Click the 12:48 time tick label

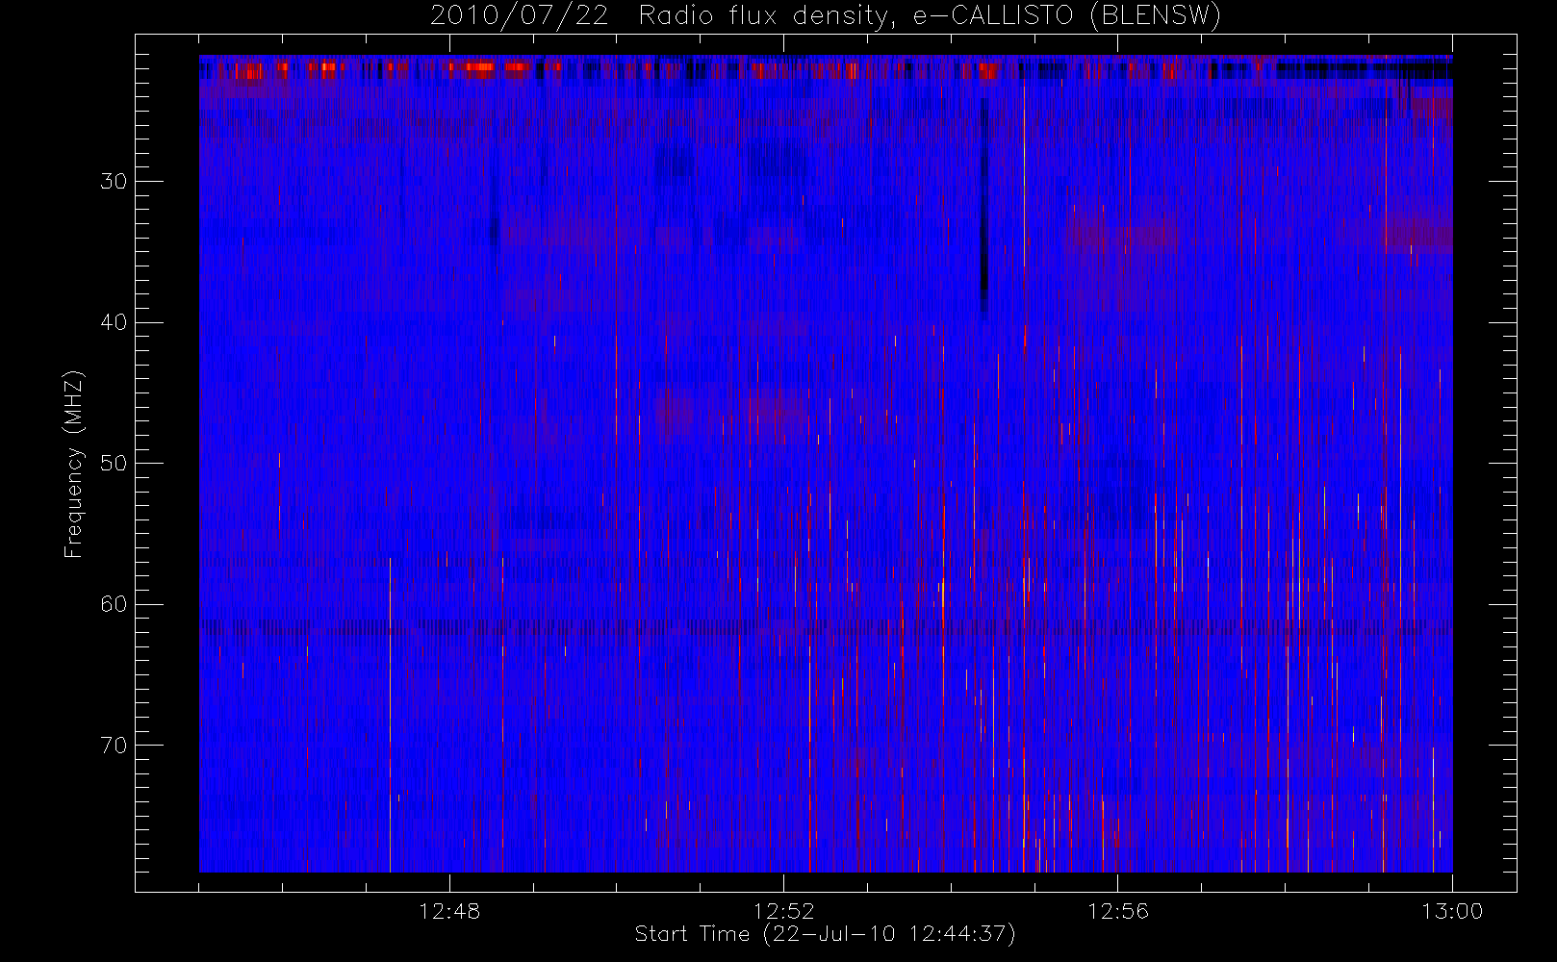(x=449, y=911)
